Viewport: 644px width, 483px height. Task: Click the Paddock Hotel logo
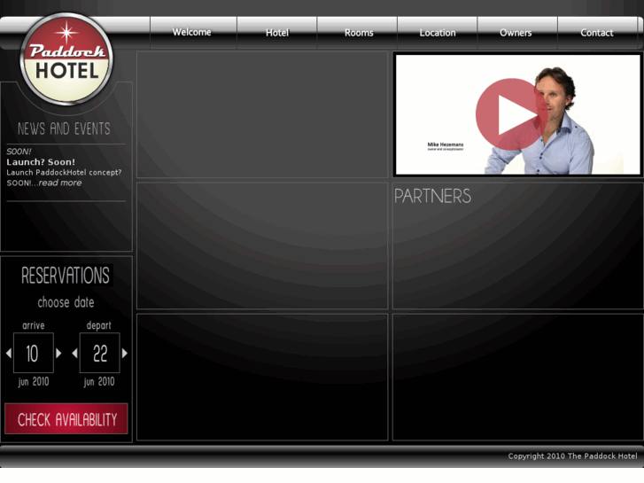(66, 58)
